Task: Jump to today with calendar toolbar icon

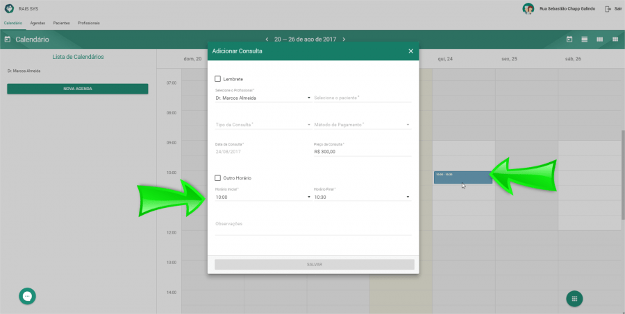Action: pos(569,39)
